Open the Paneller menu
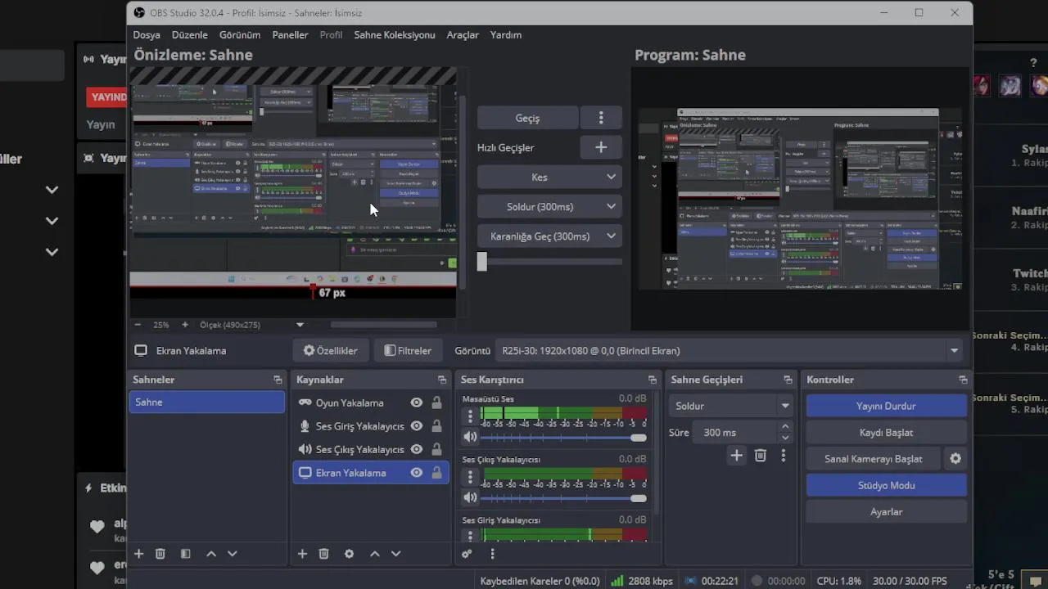Screen dimensions: 1048x589 click(290, 35)
